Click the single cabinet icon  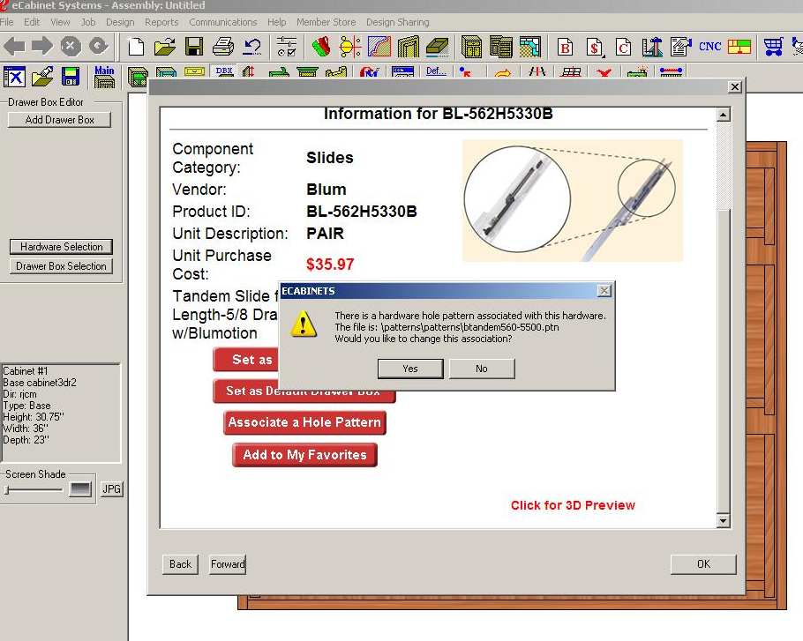click(x=472, y=47)
